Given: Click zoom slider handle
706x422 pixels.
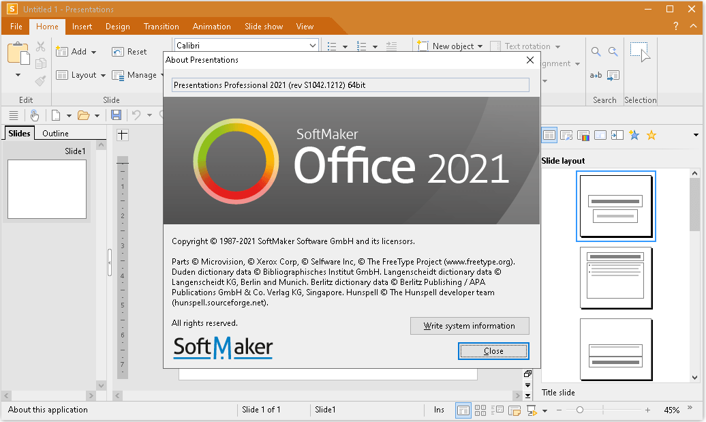Looking at the screenshot, I should tap(580, 410).
